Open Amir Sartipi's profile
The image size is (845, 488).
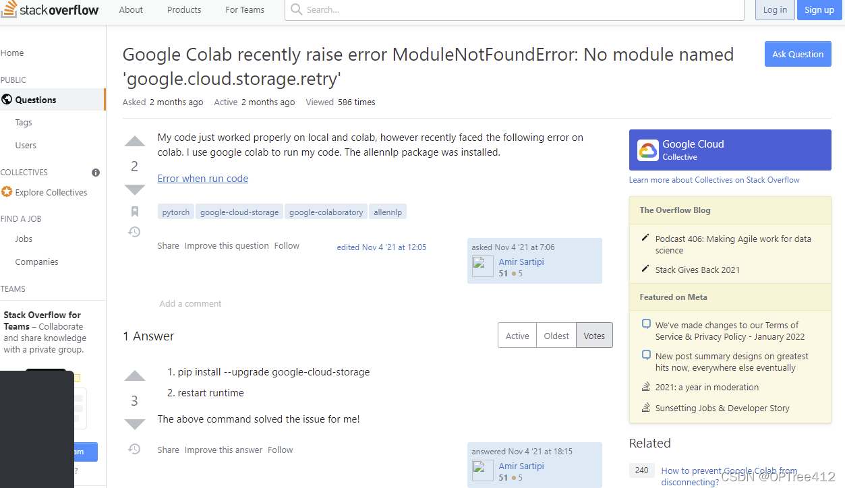coord(521,262)
